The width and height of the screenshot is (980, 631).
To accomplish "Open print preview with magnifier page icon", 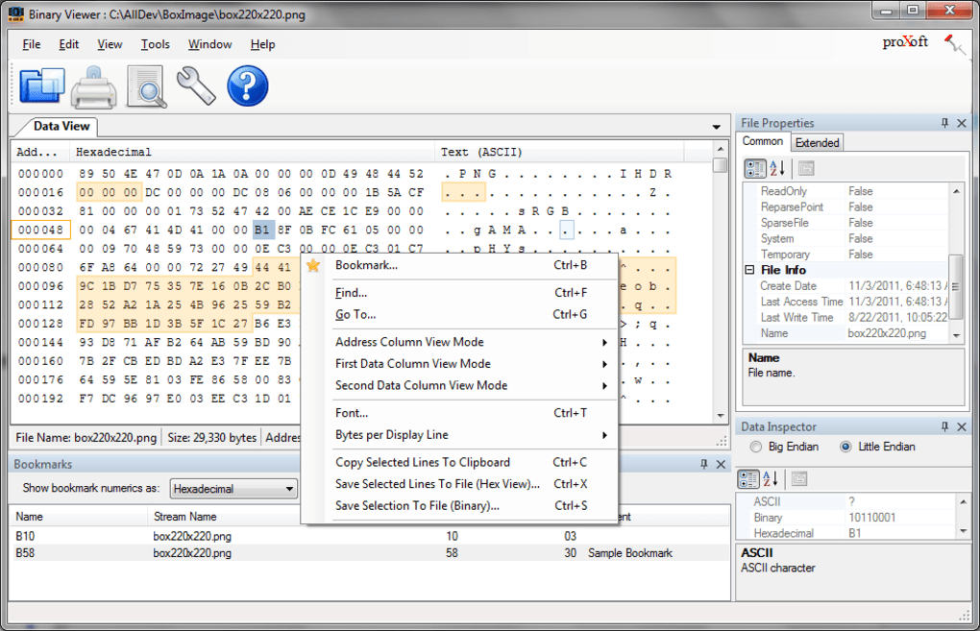I will [146, 87].
